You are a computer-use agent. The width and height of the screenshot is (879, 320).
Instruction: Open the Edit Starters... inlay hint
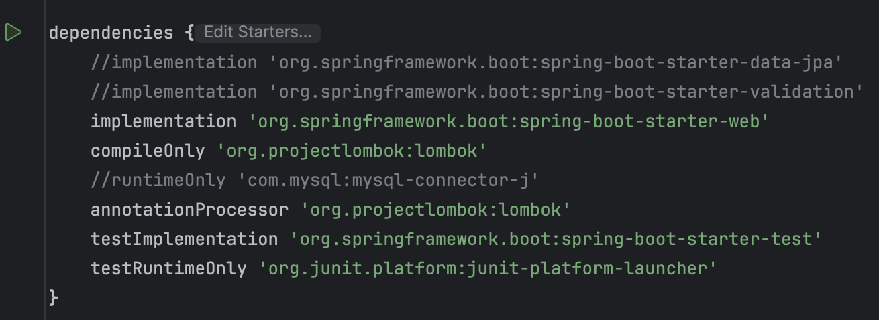258,32
